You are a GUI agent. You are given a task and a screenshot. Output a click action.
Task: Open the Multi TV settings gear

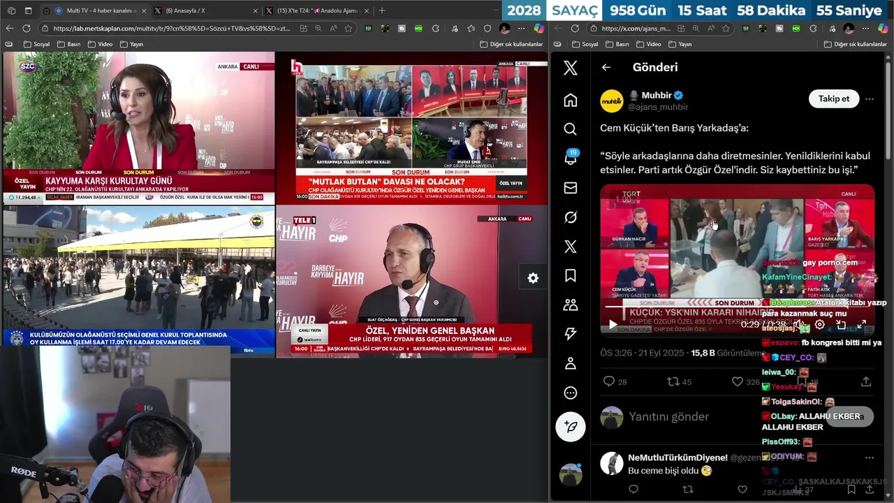point(533,278)
